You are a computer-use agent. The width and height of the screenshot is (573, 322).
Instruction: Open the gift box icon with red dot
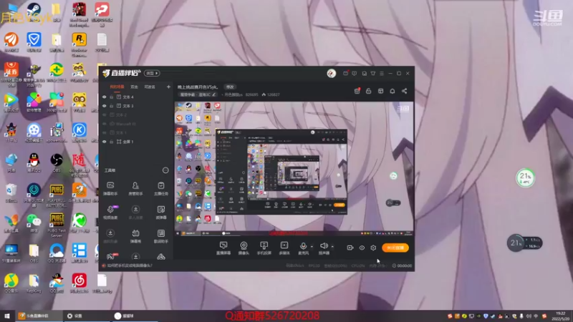(357, 91)
